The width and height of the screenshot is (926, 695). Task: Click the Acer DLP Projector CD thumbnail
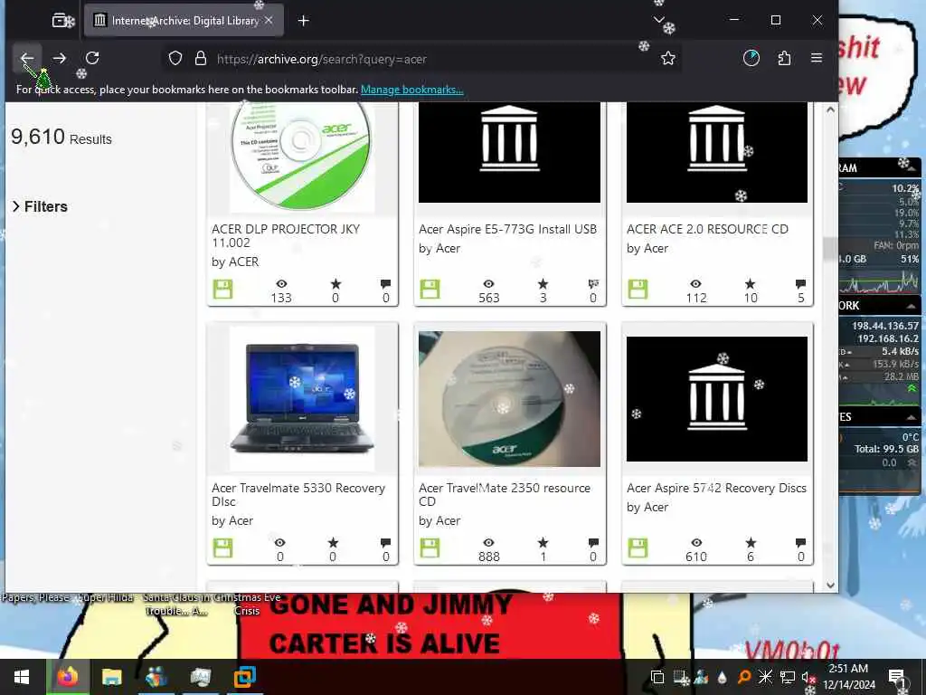tap(302, 156)
